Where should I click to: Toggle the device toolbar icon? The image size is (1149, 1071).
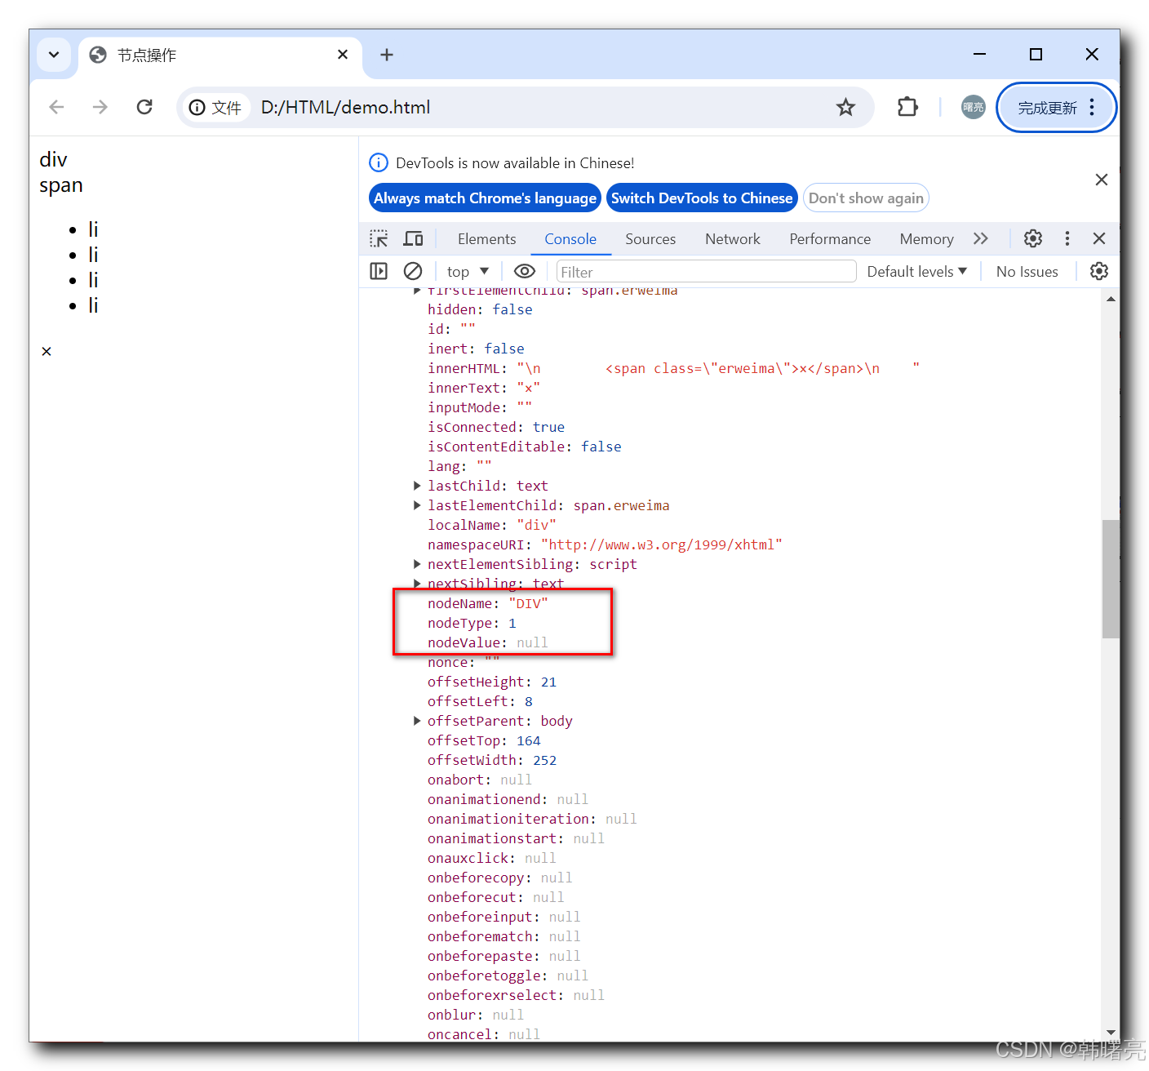[414, 238]
